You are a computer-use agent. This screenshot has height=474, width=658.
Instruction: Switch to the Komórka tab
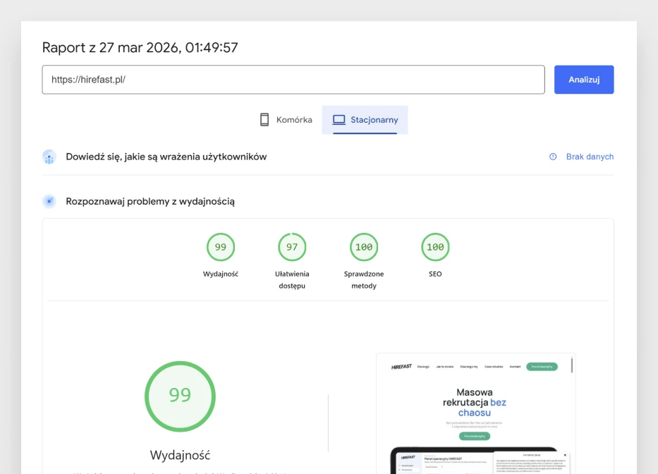tap(286, 120)
